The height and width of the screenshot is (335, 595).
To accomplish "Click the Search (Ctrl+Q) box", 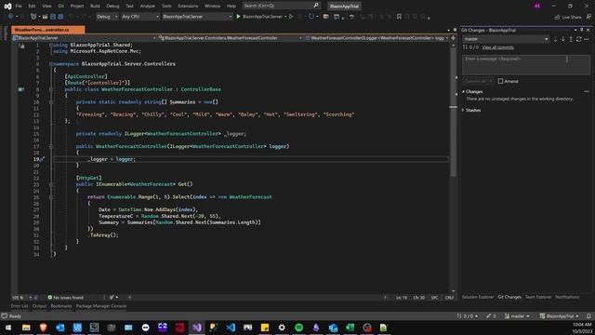I will 281,6.
